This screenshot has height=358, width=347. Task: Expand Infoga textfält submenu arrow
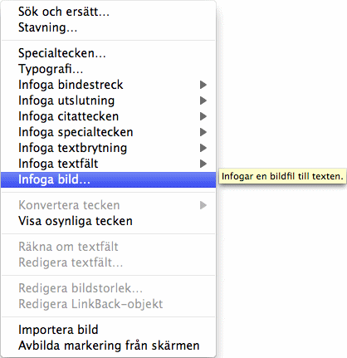click(203, 164)
